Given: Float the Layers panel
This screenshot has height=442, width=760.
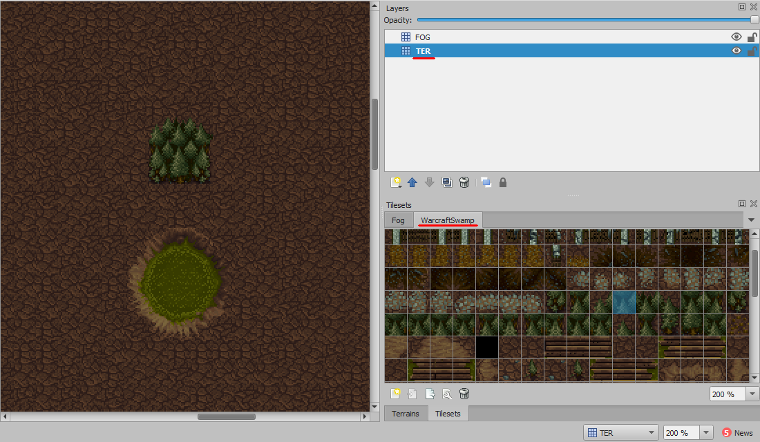Looking at the screenshot, I should point(742,7).
